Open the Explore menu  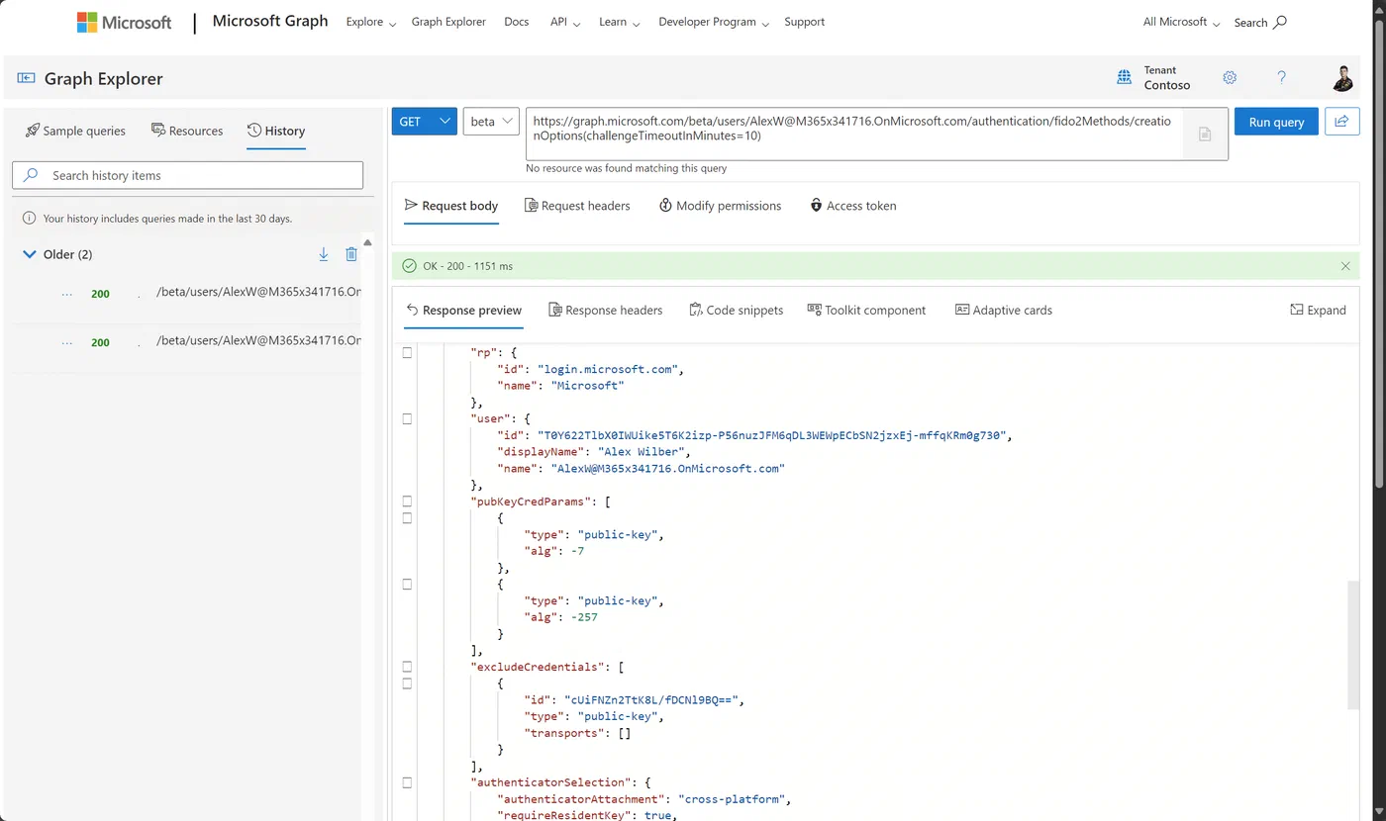click(x=371, y=22)
